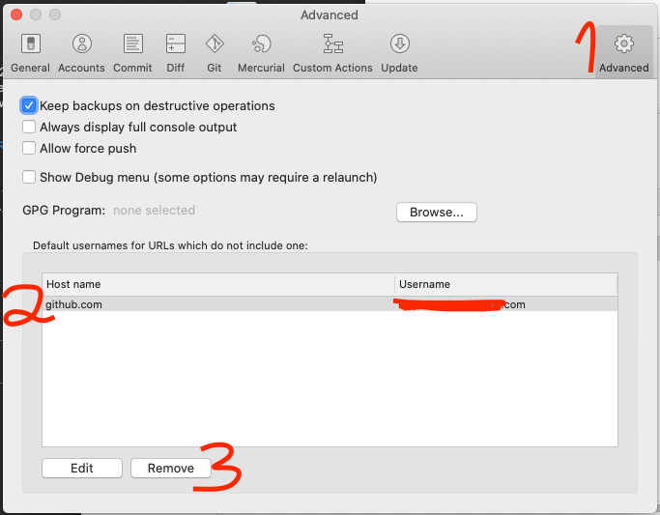This screenshot has width=660, height=515.
Task: Select the Git preferences tab
Action: point(215,53)
